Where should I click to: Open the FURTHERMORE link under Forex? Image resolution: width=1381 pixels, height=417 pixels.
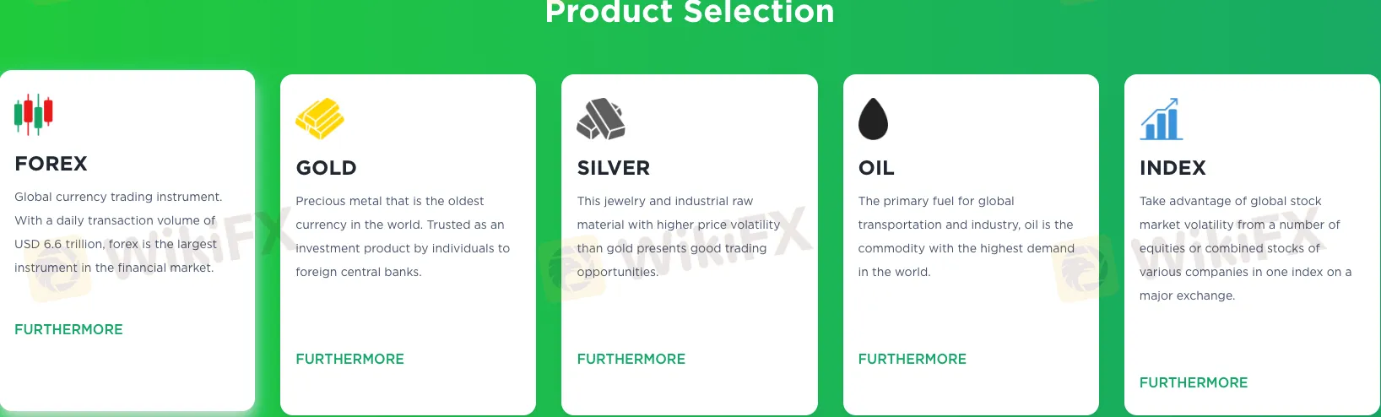[x=68, y=329]
